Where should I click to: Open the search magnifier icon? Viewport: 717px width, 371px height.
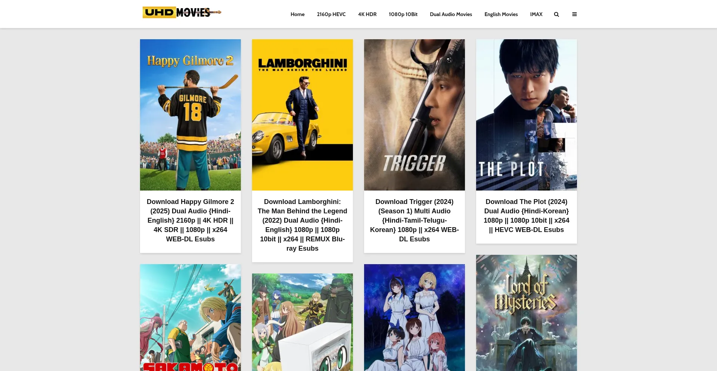(x=556, y=14)
